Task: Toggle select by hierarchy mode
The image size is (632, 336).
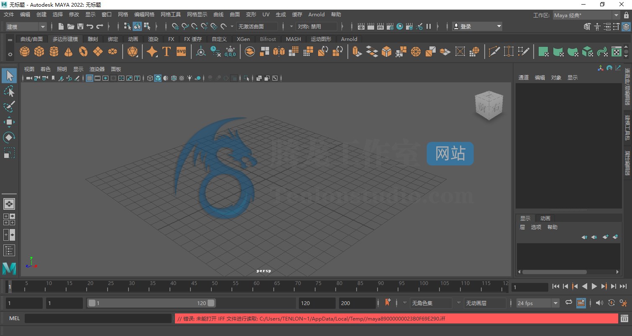Action: click(128, 26)
